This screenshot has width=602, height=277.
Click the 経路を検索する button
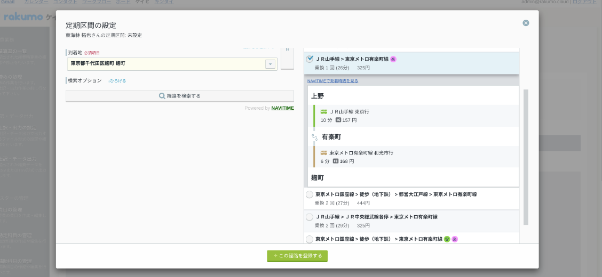point(180,96)
